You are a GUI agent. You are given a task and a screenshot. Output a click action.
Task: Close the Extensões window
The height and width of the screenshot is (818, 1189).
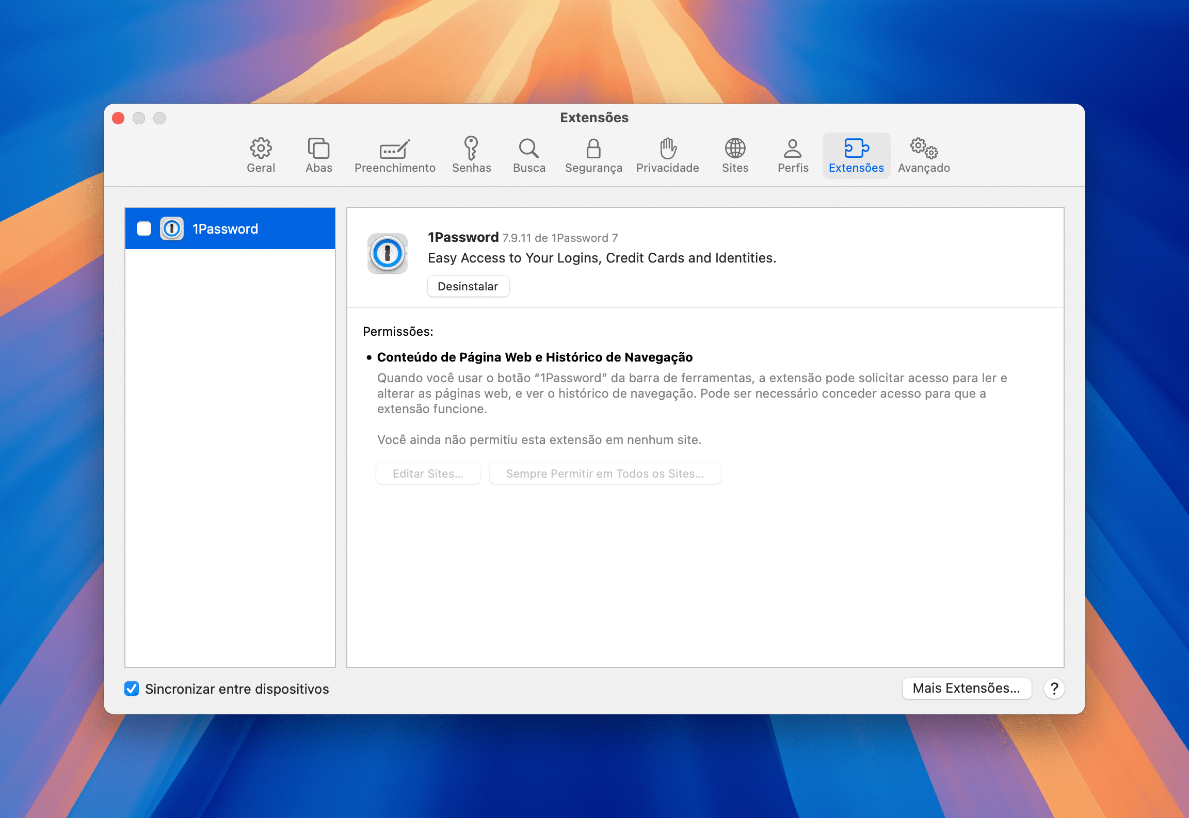[118, 118]
